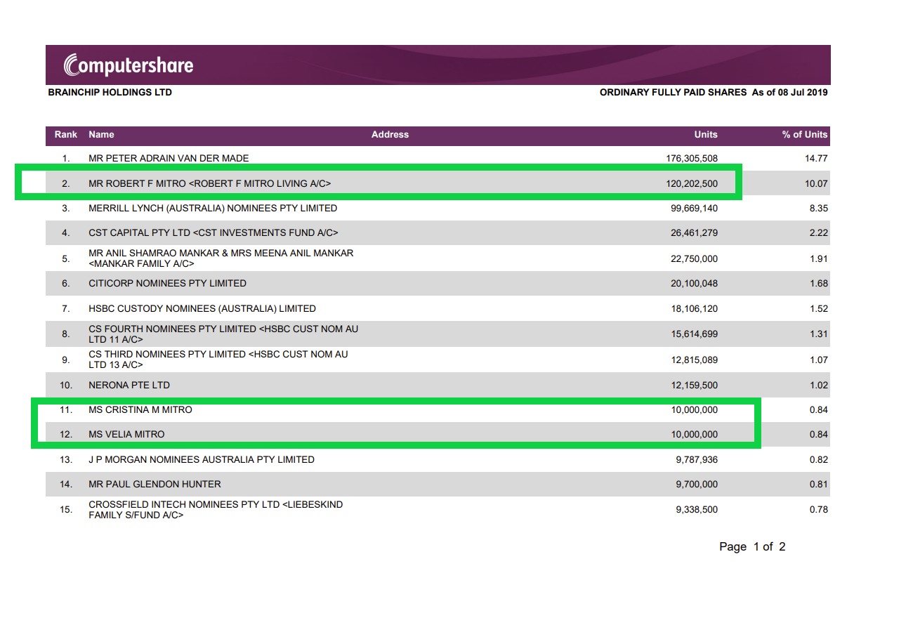Click the Ms Cristina M Mitro name

click(140, 409)
